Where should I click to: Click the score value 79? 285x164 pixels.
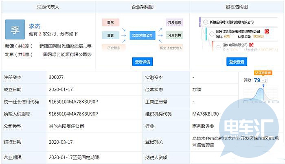point(257,80)
